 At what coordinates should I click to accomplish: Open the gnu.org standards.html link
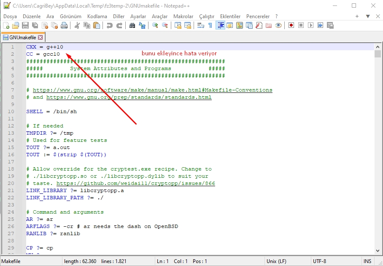[129, 97]
